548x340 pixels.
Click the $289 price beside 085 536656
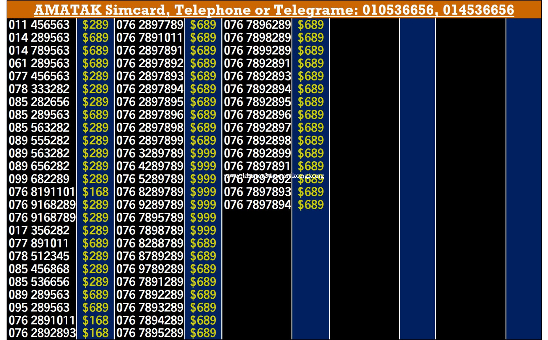(95, 282)
